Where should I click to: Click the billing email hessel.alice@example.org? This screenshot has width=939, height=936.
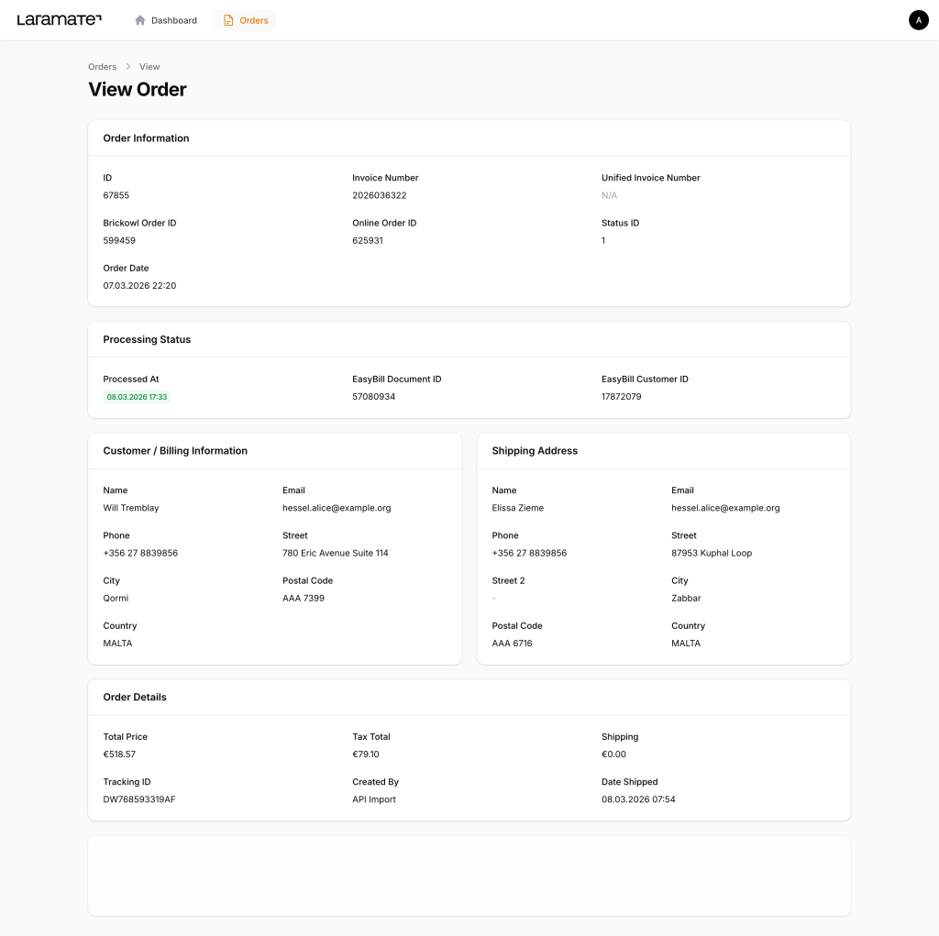(337, 508)
